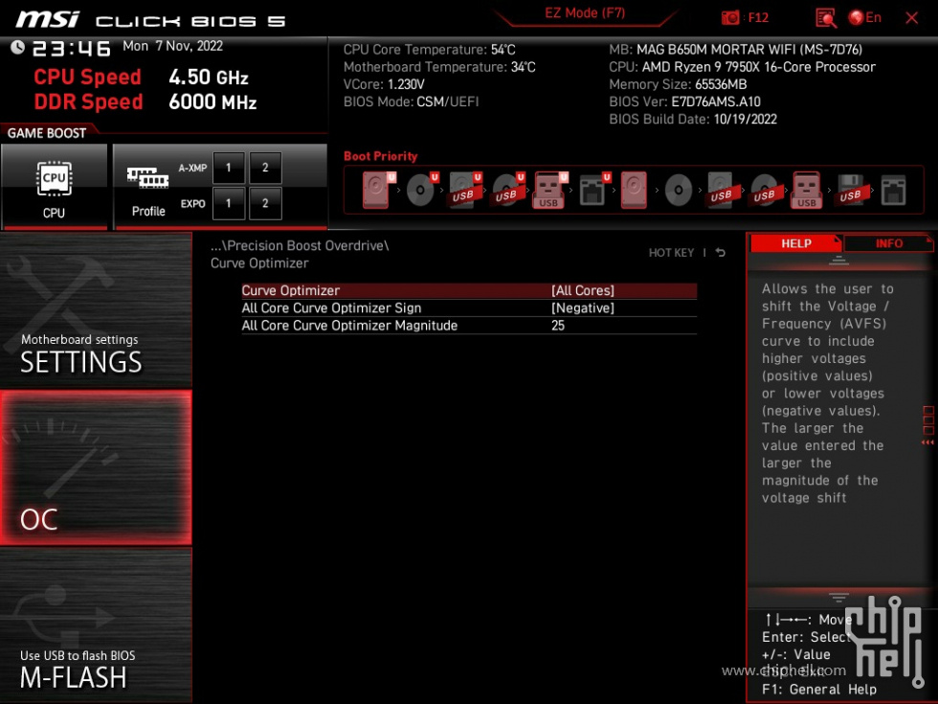938x704 pixels.
Task: Open the BIOS search icon
Action: [x=825, y=18]
